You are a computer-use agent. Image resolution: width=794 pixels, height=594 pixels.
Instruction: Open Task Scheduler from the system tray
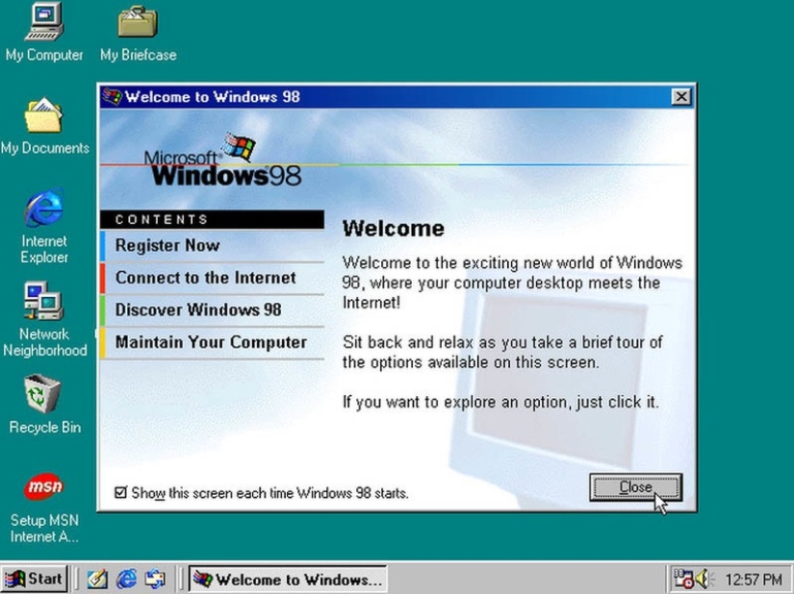[683, 579]
